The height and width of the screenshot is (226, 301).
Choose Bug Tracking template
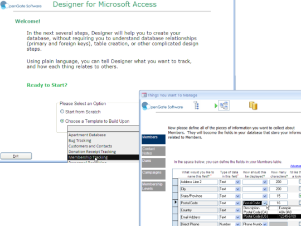click(x=103, y=141)
